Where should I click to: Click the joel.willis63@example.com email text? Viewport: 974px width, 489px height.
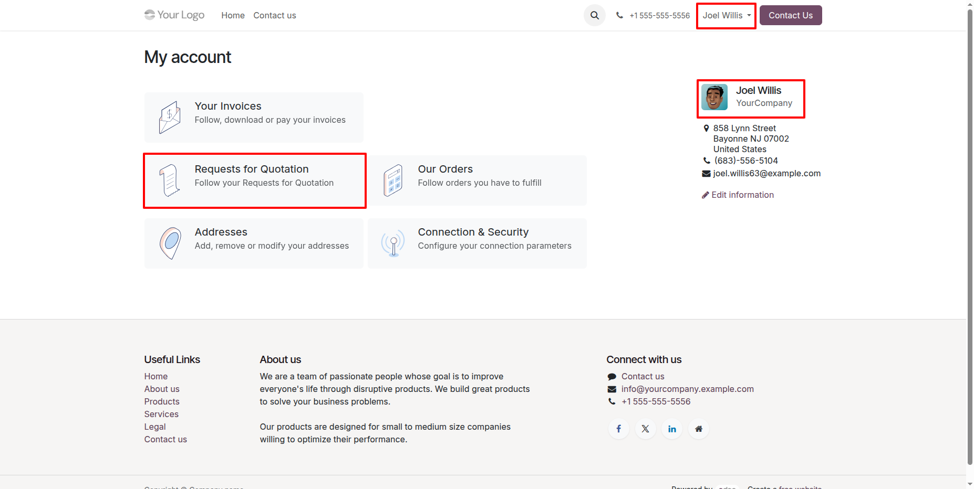[x=767, y=174]
